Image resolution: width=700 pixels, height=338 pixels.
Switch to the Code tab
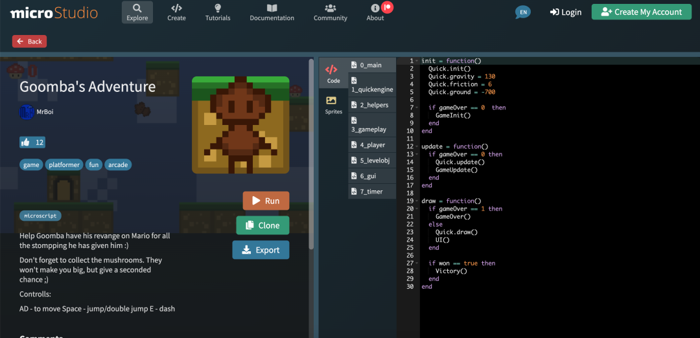tap(334, 74)
